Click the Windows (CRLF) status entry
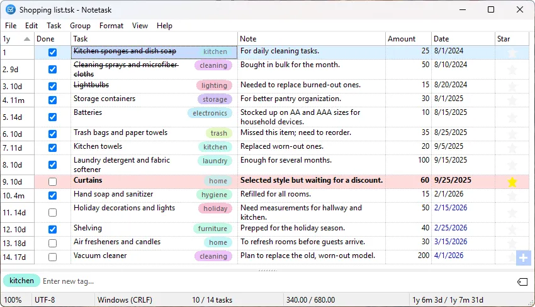Image resolution: width=535 pixels, height=307 pixels. [x=125, y=300]
